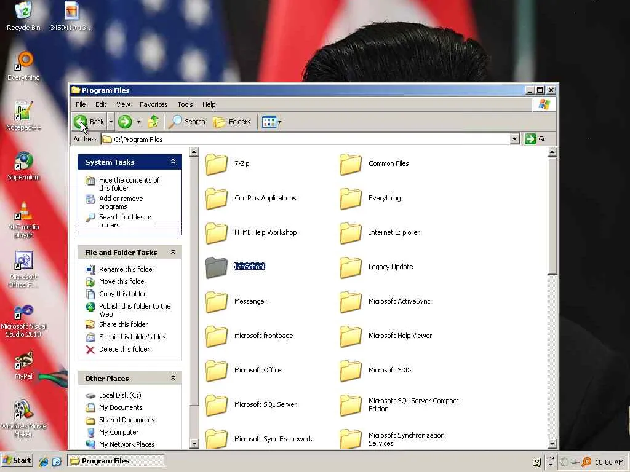630x472 pixels.
Task: Click the green Forward arrow button
Action: click(125, 122)
